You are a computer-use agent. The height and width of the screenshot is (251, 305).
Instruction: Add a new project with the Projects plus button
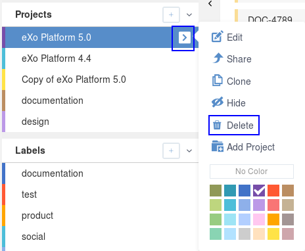171,14
